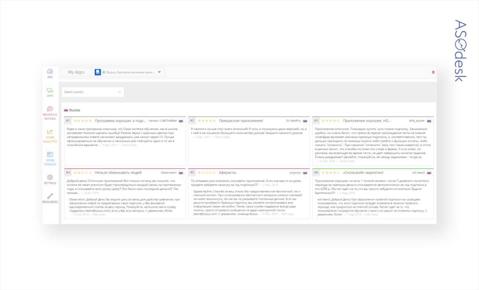The image size is (479, 290).
Task: Click the flag icon on review #6
Action: pos(429,173)
